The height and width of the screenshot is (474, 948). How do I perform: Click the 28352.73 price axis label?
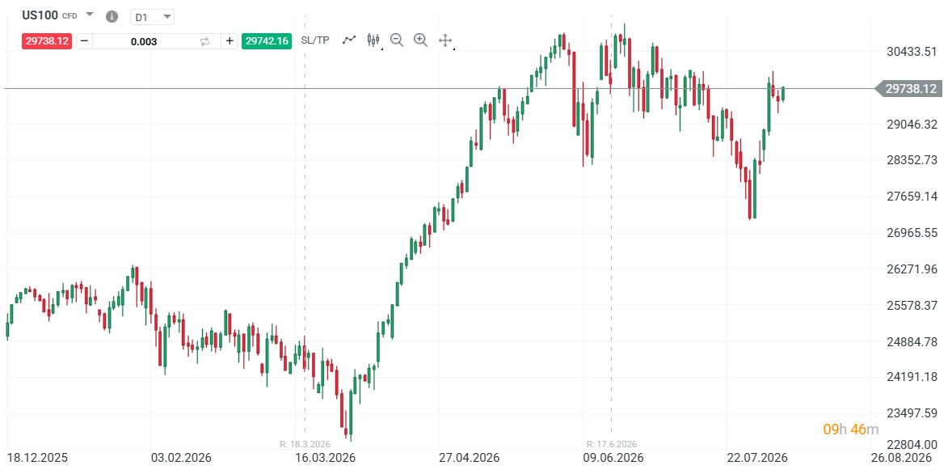pos(912,160)
